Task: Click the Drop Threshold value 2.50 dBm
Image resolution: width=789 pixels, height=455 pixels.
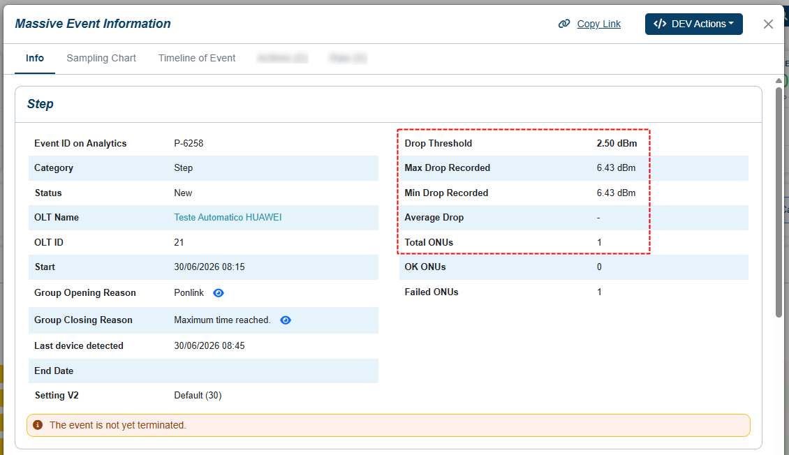Action: 617,143
